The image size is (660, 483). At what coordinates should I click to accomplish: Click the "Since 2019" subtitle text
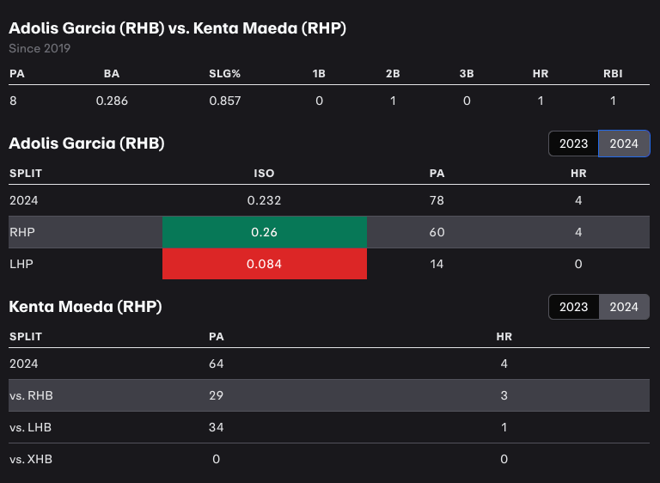pos(40,48)
